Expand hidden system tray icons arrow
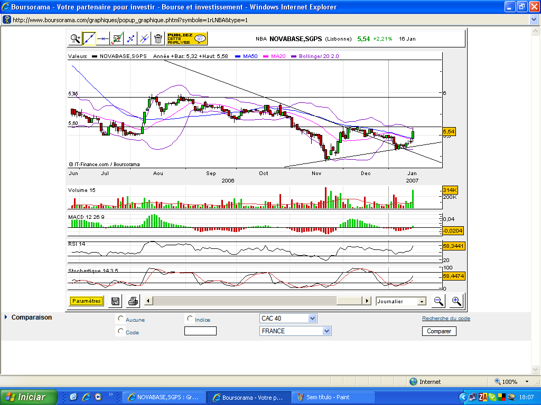The height and width of the screenshot is (405, 541). [463, 398]
